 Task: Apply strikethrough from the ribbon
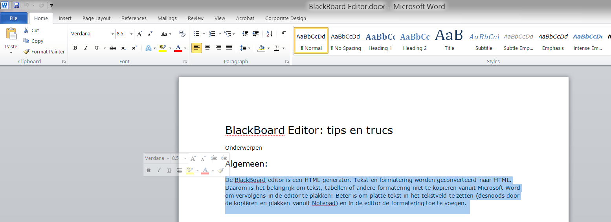point(113,48)
